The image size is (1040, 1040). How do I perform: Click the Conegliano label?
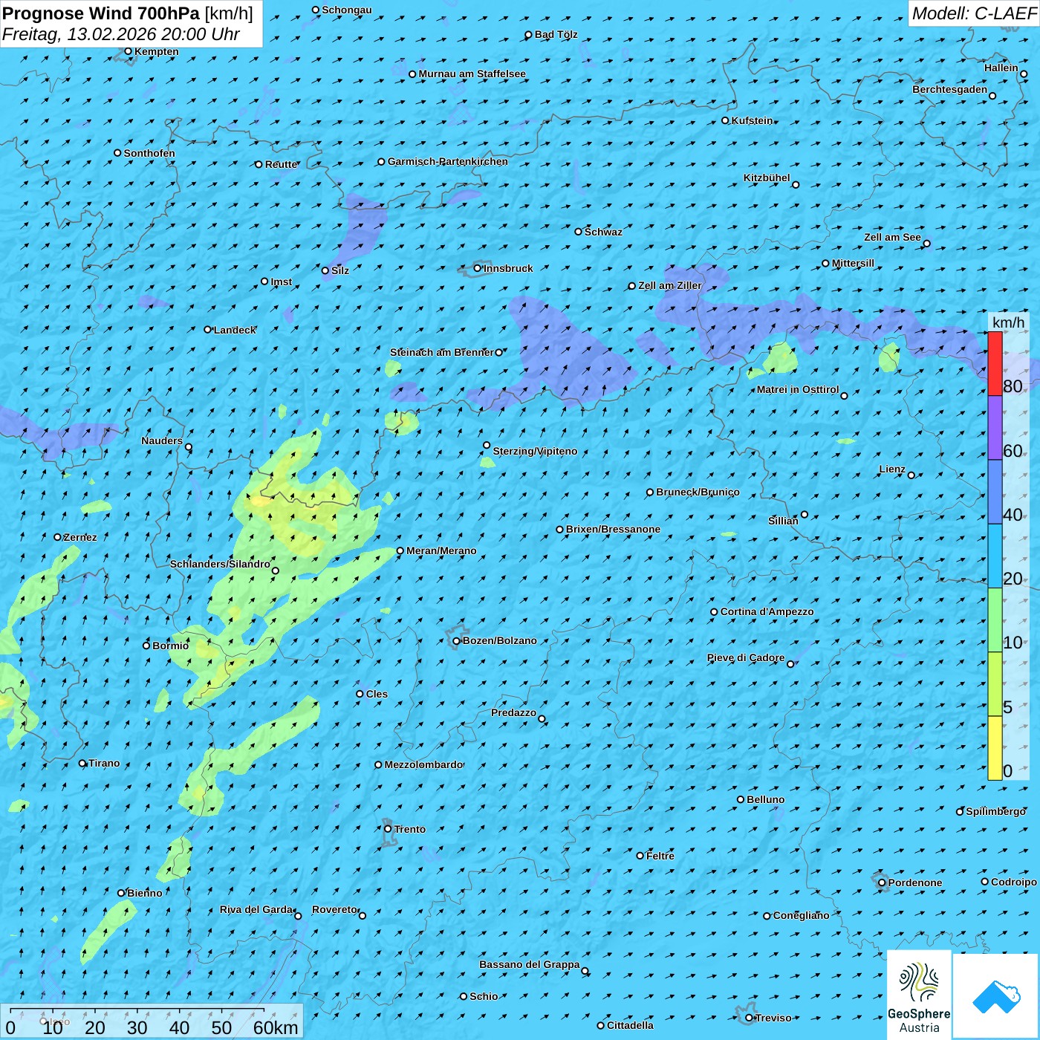coord(801,915)
